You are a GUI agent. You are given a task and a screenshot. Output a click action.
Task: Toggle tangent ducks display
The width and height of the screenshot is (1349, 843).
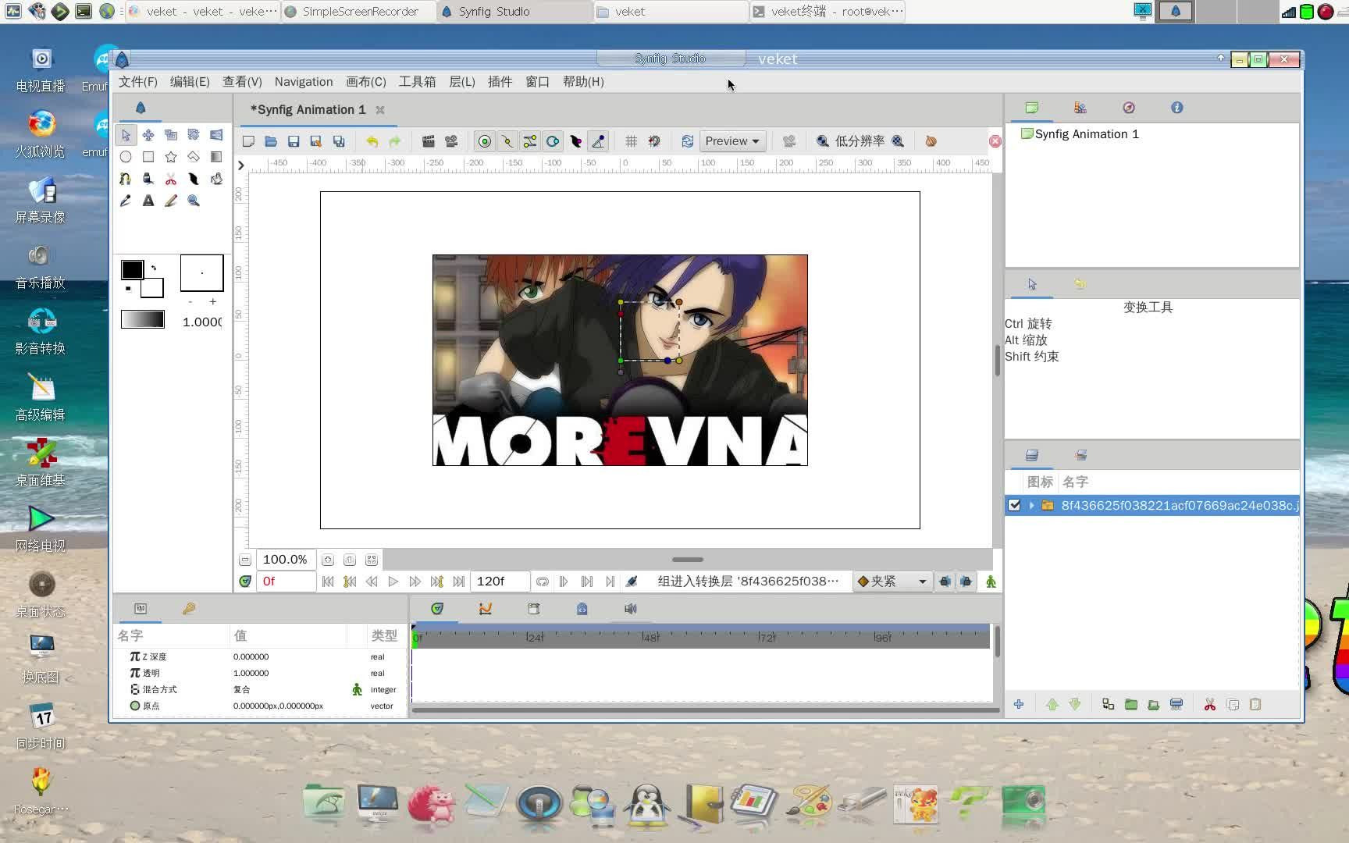(x=530, y=141)
